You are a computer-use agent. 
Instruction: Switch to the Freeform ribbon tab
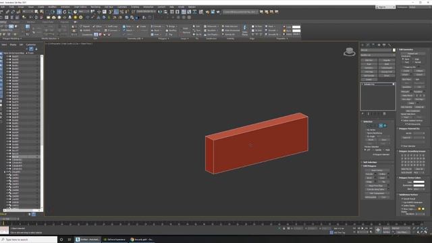point(15,22)
